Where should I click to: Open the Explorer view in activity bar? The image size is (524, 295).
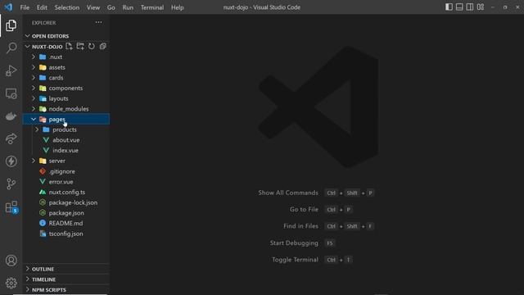coord(11,25)
